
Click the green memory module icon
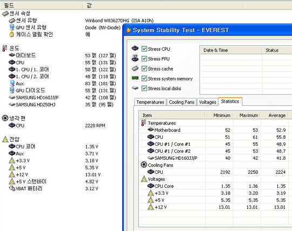tap(135, 78)
